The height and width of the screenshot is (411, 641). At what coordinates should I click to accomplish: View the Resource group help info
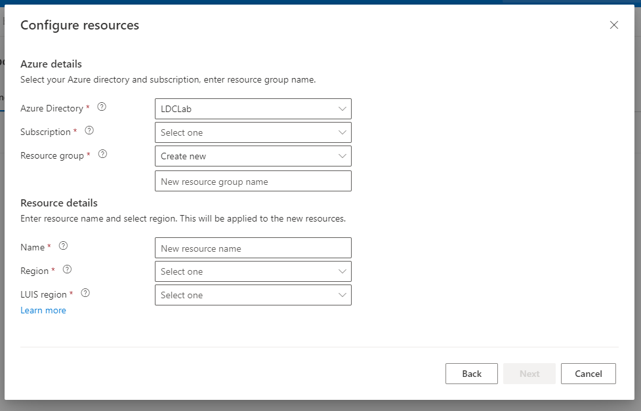(102, 154)
